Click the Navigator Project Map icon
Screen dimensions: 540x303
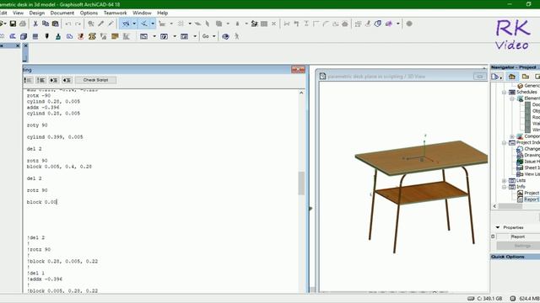pos(512,77)
